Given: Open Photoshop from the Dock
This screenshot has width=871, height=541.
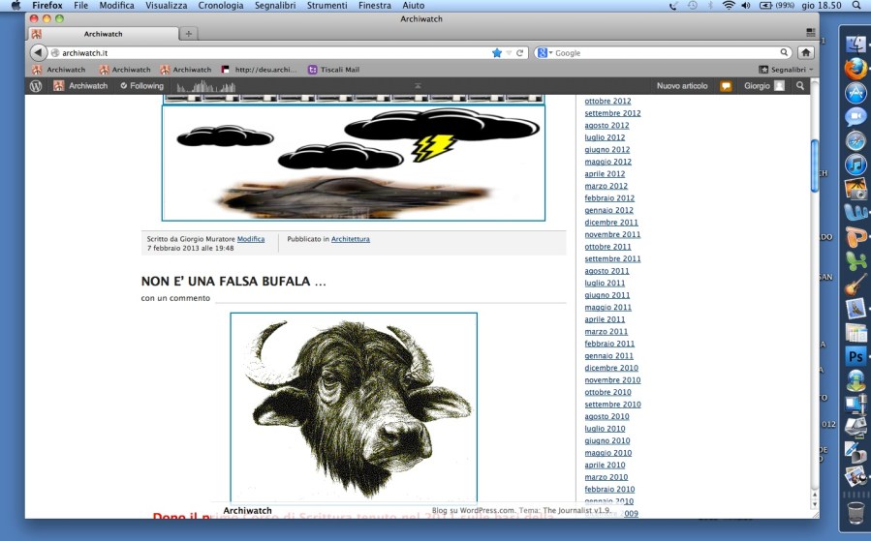Looking at the screenshot, I should pyautogui.click(x=855, y=356).
